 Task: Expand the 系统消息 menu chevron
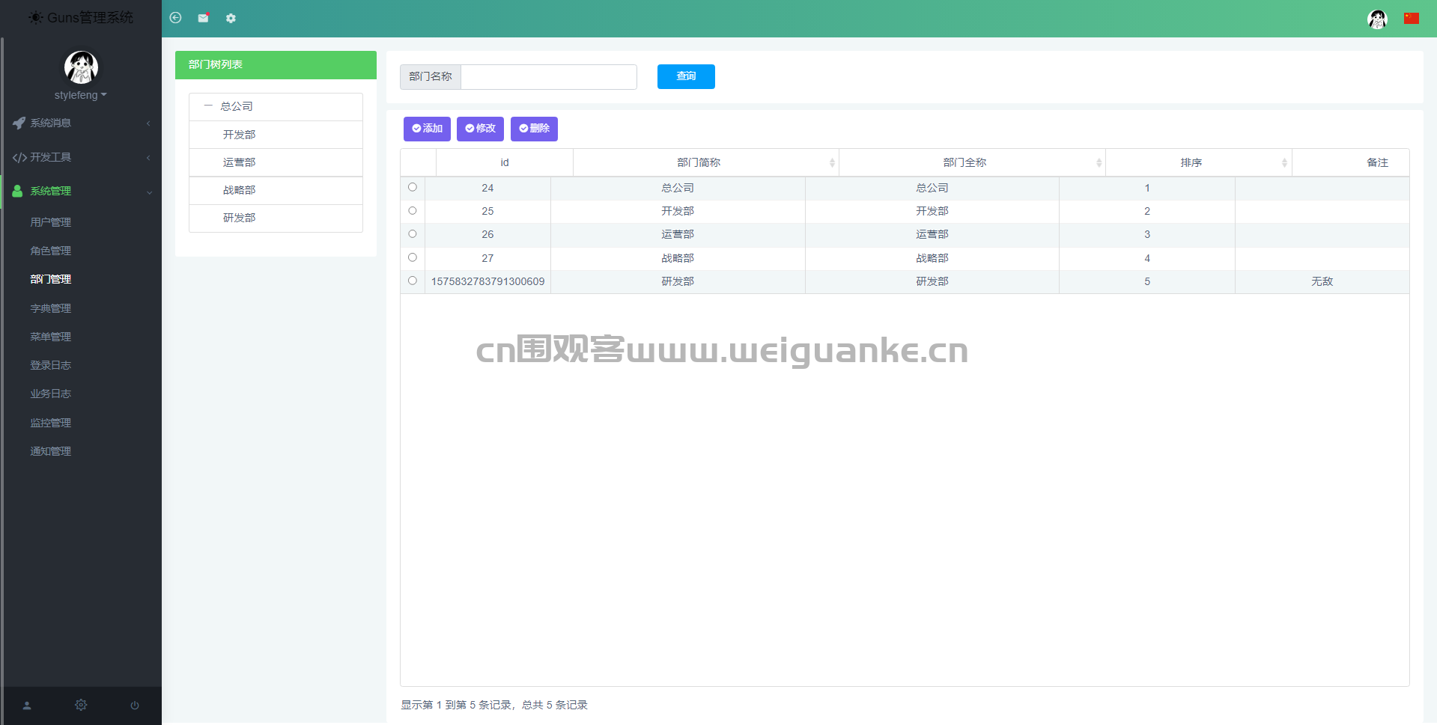point(148,123)
